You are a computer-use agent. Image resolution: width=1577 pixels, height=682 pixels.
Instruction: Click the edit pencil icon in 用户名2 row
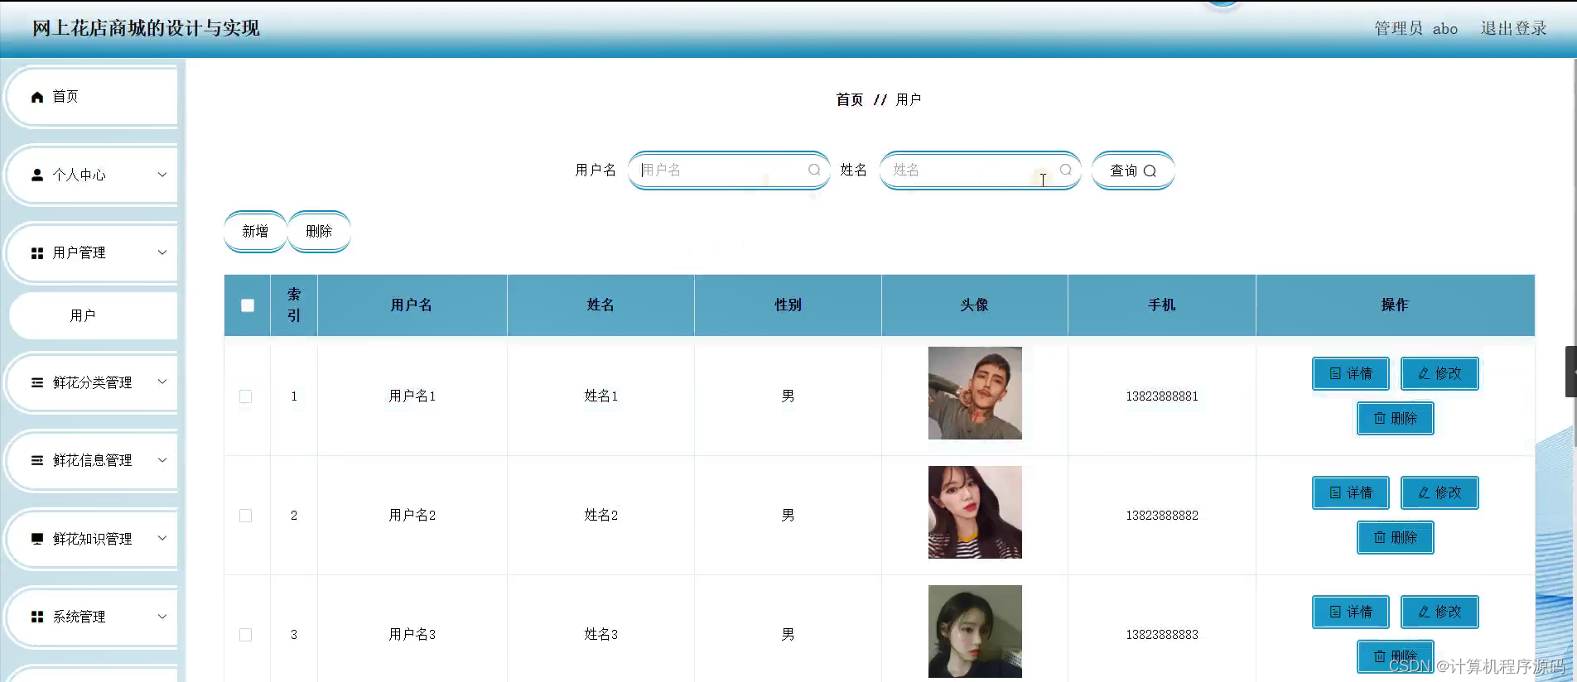click(1424, 492)
